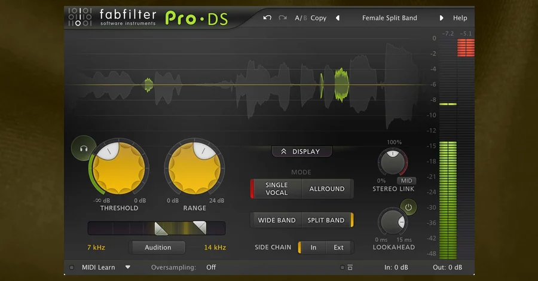The width and height of the screenshot is (538, 281).
Task: Click the low frequency band handle
Action: 161,228
